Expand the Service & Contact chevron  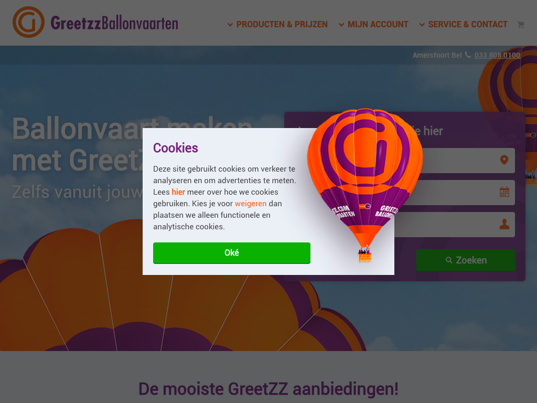(x=422, y=25)
